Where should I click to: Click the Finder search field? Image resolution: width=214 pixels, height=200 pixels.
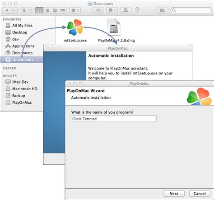[191, 10]
